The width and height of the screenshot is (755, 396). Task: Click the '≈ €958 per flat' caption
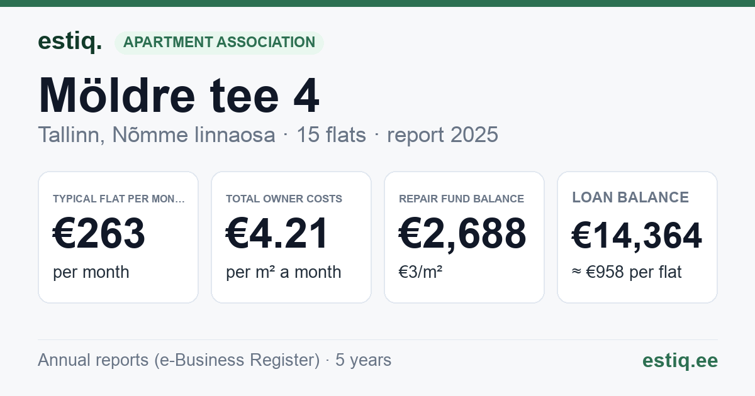point(627,272)
